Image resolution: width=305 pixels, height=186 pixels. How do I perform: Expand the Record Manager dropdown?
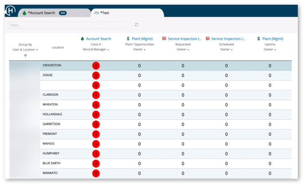click(96, 50)
